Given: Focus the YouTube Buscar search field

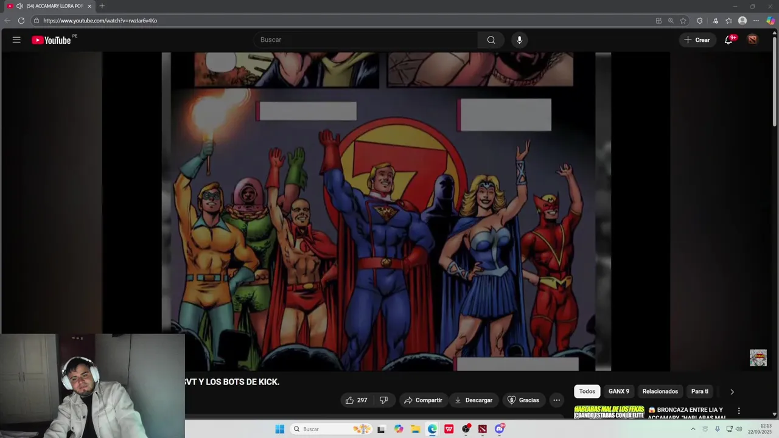Looking at the screenshot, I should pyautogui.click(x=366, y=40).
